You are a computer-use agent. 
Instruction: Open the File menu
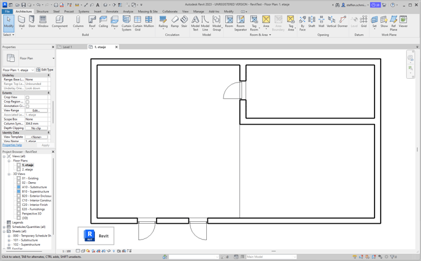[7, 12]
